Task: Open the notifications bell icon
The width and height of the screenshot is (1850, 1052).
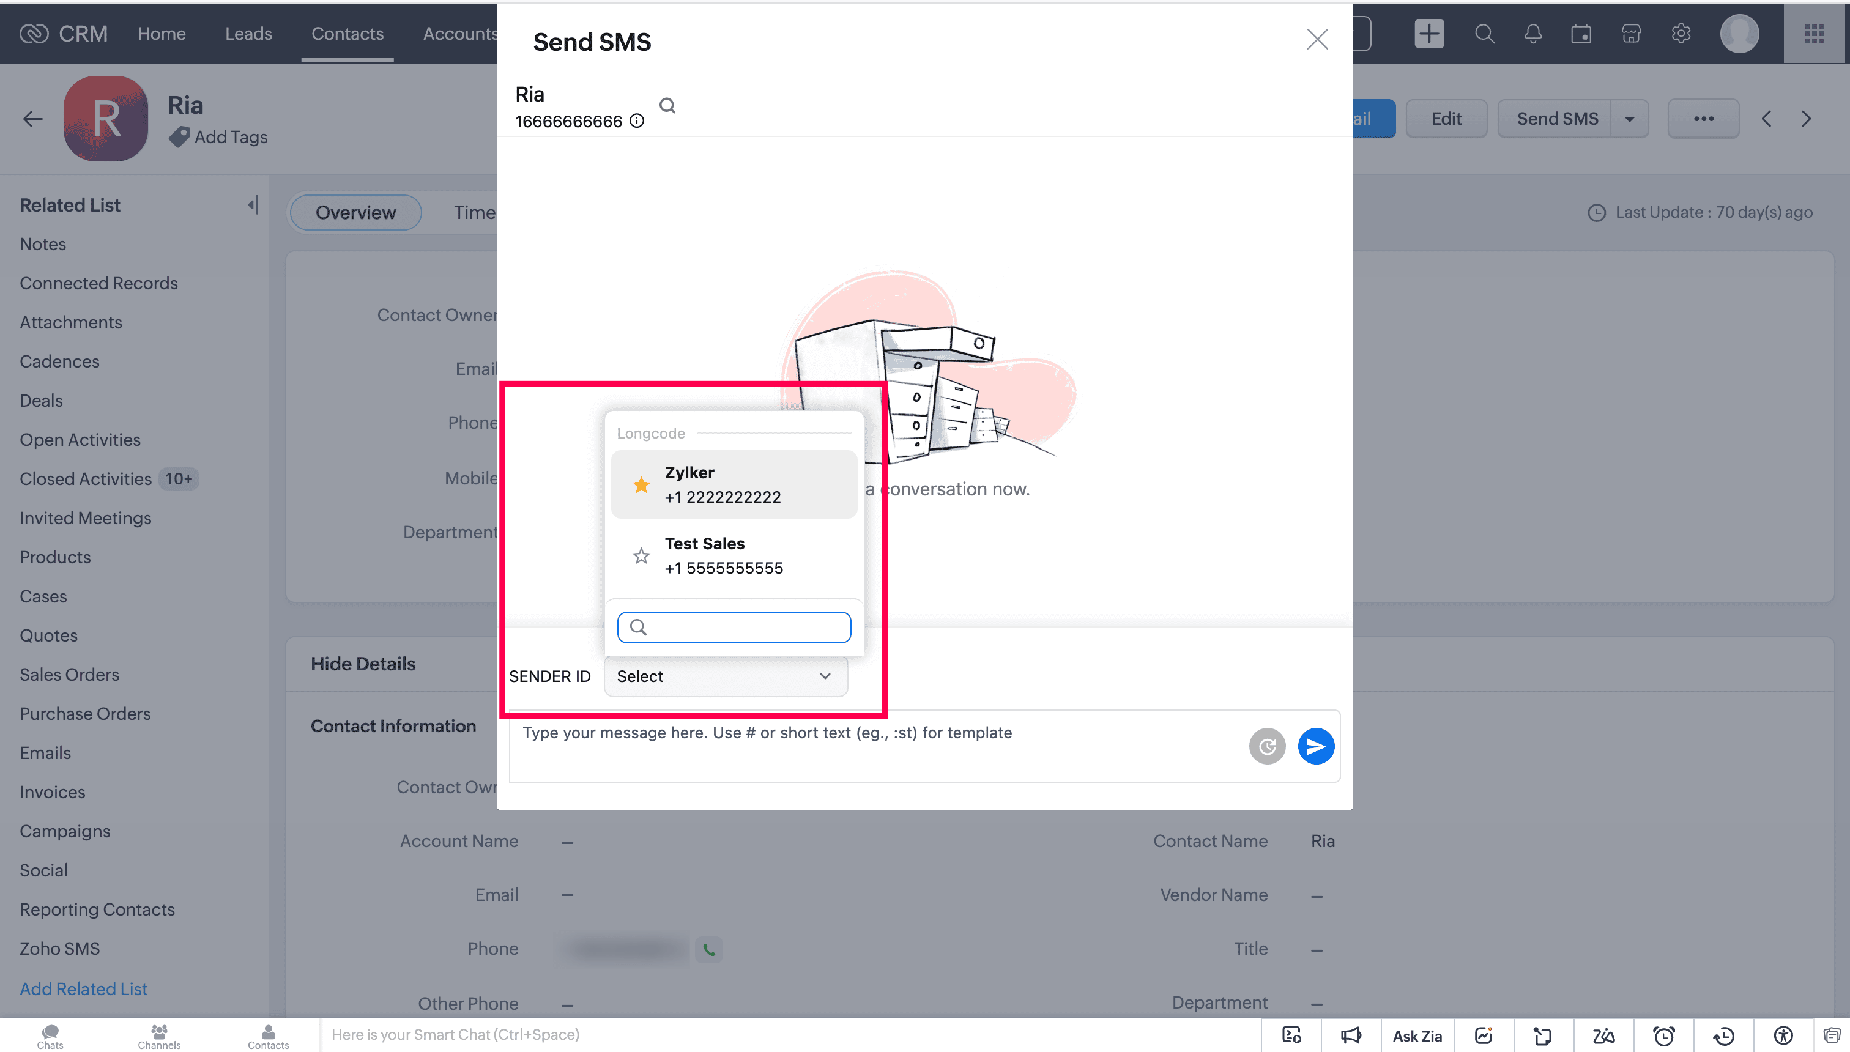Action: (1532, 34)
